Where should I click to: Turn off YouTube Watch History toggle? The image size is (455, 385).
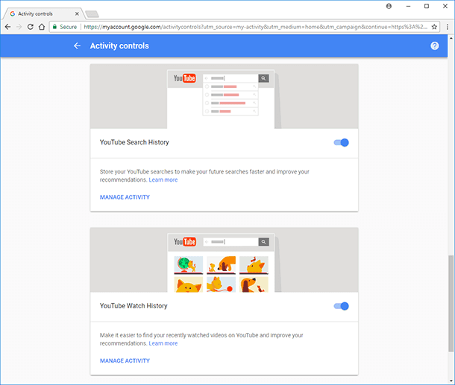342,306
